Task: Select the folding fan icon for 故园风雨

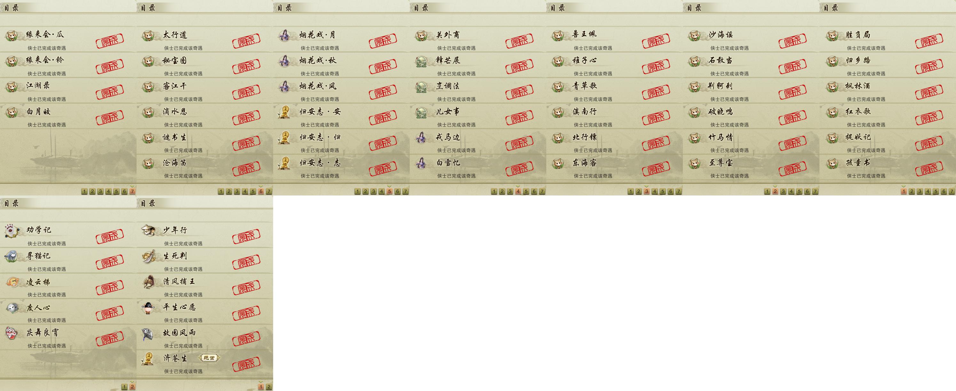Action: coord(149,333)
